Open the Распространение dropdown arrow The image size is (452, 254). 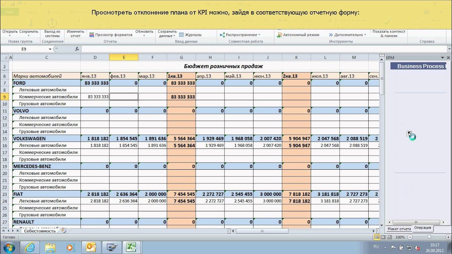click(259, 35)
